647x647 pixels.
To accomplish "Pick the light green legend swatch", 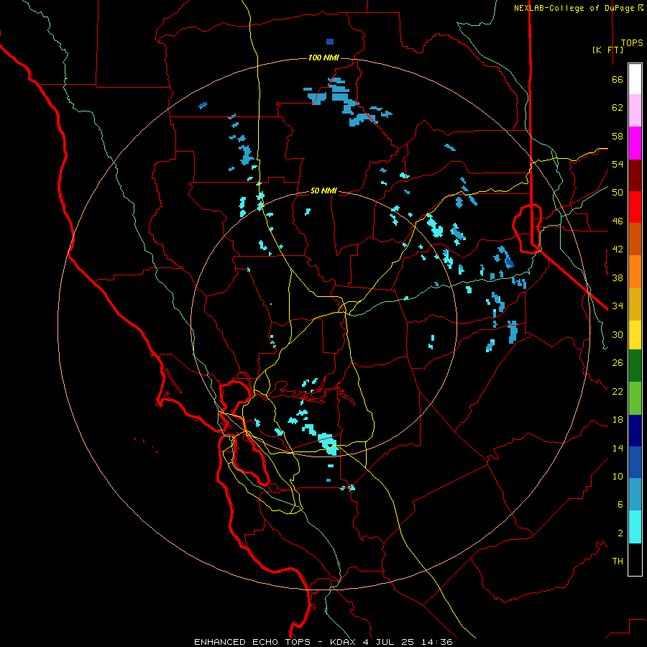I will (x=635, y=398).
